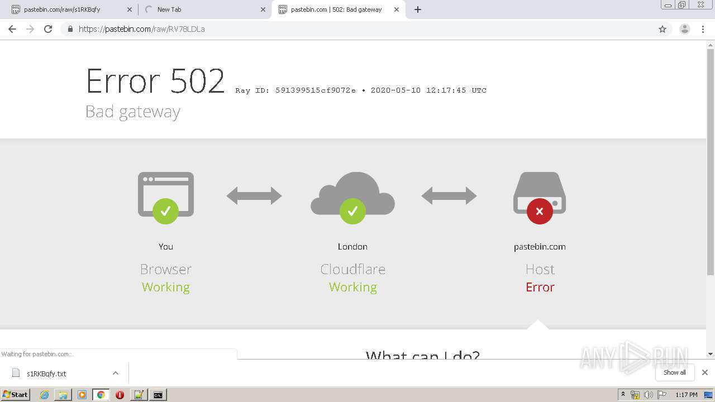Open Windows Explorer folder in taskbar
715x402 pixels.
coord(63,395)
